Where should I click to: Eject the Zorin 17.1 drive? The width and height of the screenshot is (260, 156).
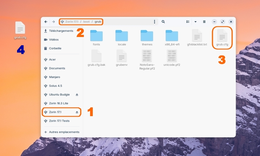pyautogui.click(x=77, y=112)
